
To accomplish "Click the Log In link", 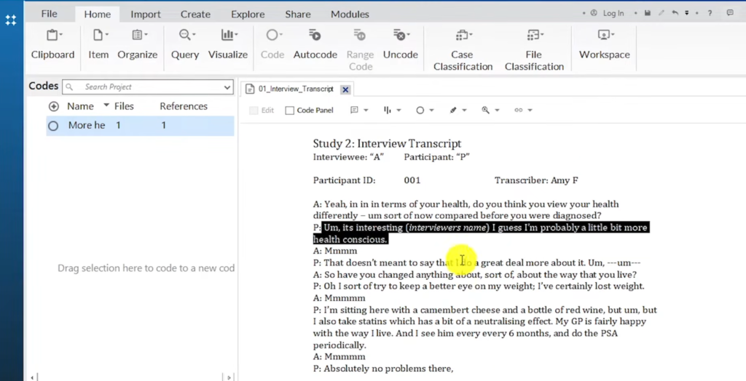I will (x=613, y=13).
